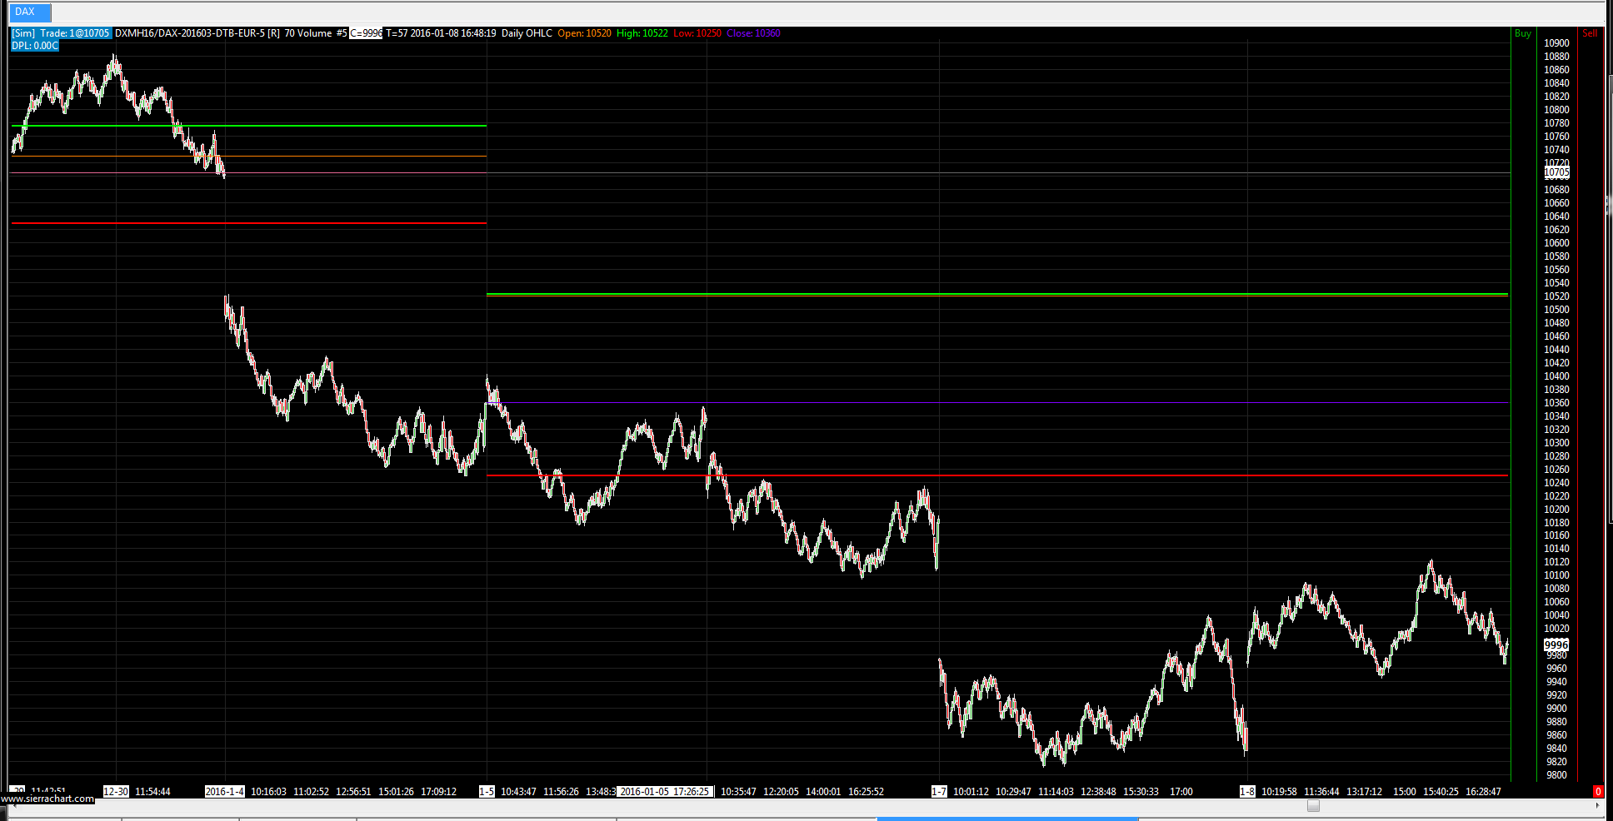Click the 1-5 date marker on time axis
Viewport: 1613px width, 821px height.
[487, 791]
